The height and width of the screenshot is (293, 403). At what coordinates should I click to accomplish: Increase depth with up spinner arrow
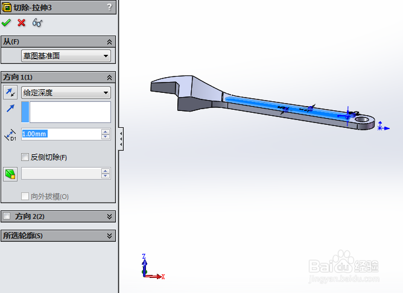106,131
